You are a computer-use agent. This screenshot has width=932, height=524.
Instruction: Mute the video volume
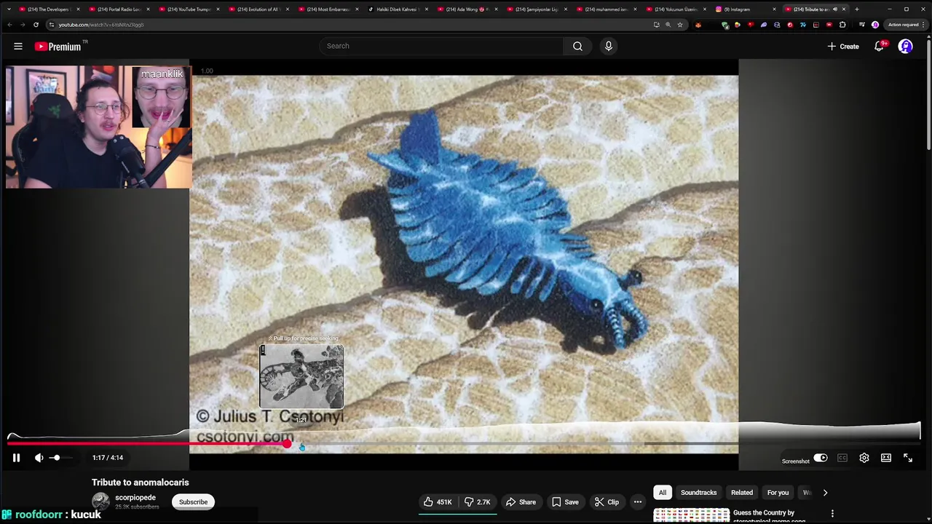tap(39, 458)
